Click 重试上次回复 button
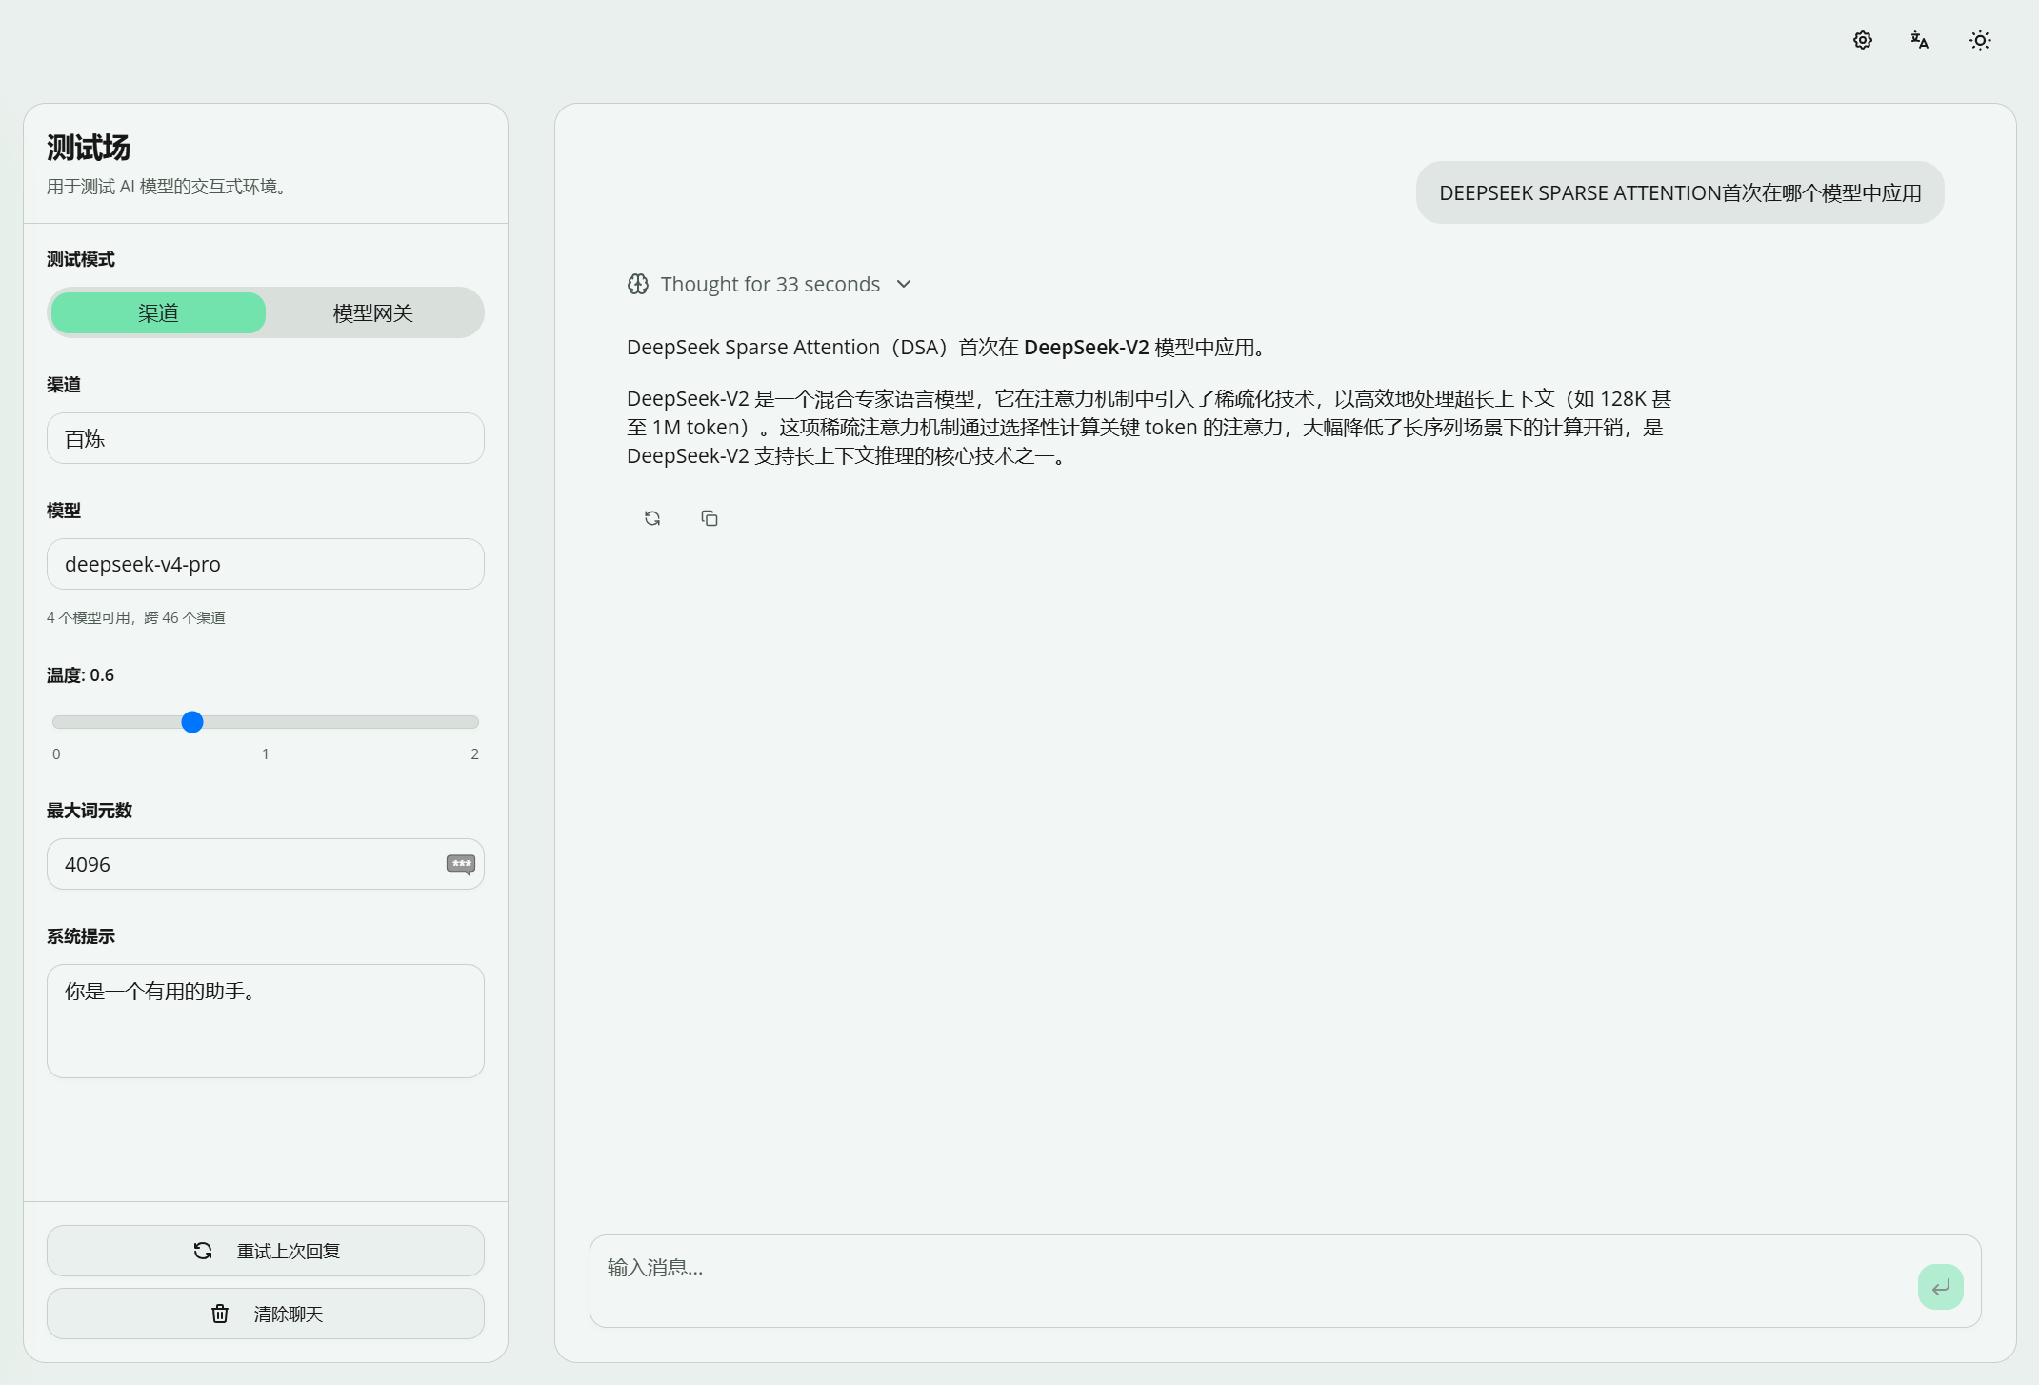 point(266,1251)
